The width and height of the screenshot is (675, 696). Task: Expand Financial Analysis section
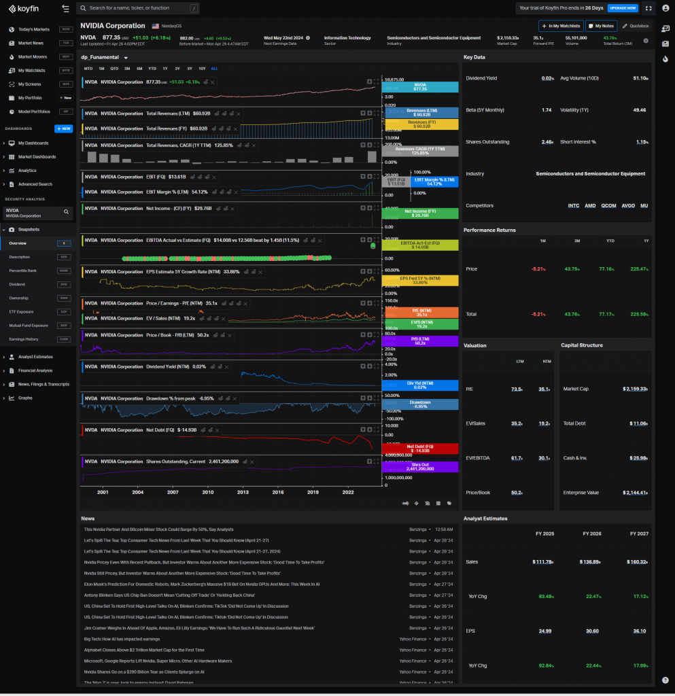pyautogui.click(x=5, y=371)
